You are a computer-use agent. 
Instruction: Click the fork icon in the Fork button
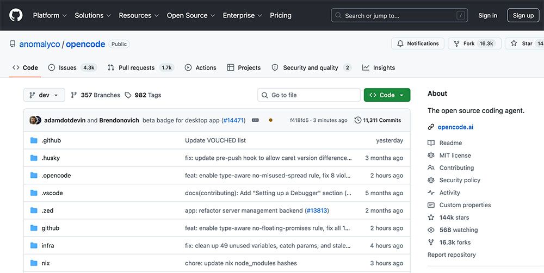[x=456, y=44]
